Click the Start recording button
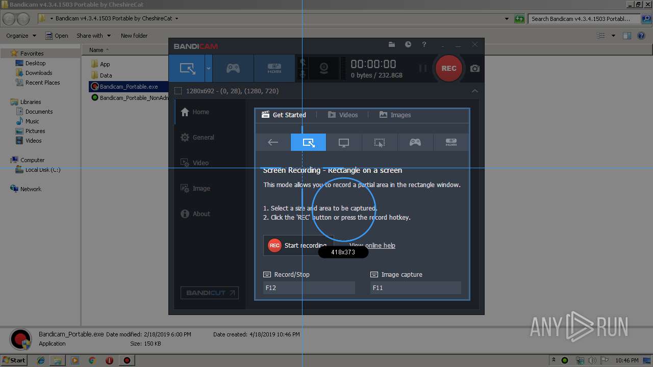This screenshot has width=653, height=367. click(x=298, y=245)
